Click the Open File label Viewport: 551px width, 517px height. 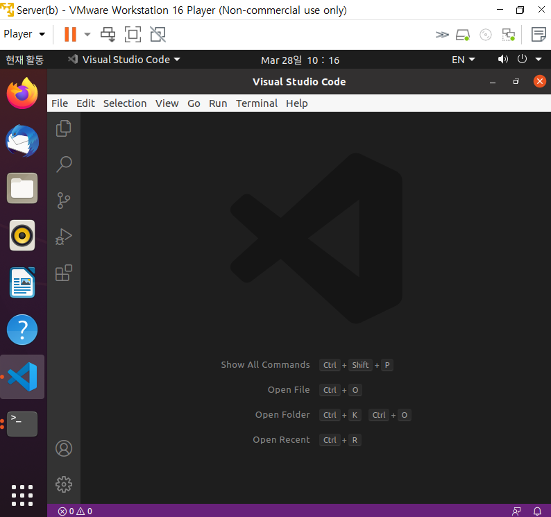289,390
